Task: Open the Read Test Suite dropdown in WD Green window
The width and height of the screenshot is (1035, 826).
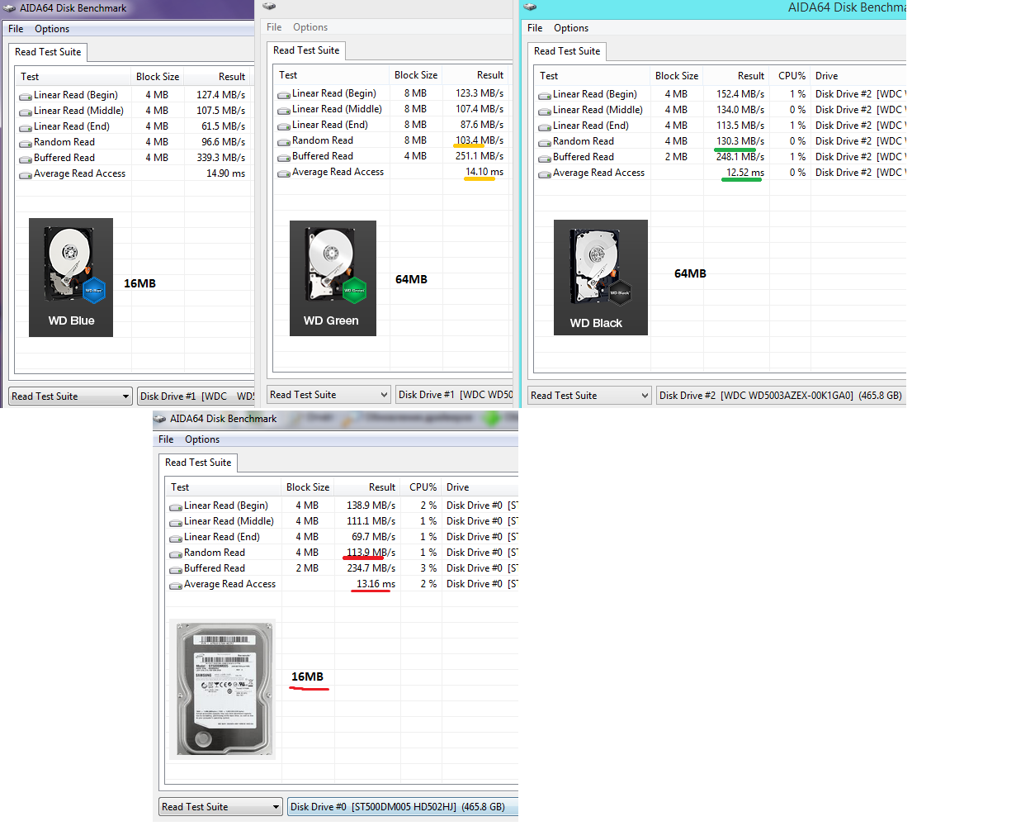Action: [328, 395]
